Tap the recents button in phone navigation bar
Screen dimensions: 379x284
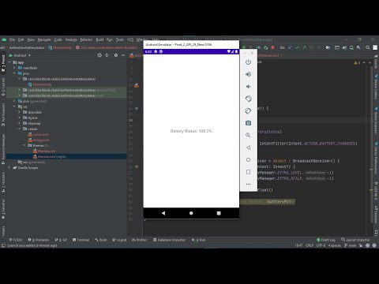[219, 213]
